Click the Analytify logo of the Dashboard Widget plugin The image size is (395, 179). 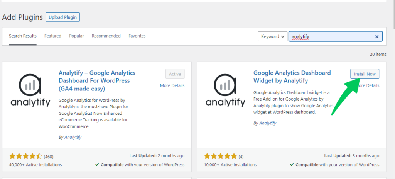[225, 90]
